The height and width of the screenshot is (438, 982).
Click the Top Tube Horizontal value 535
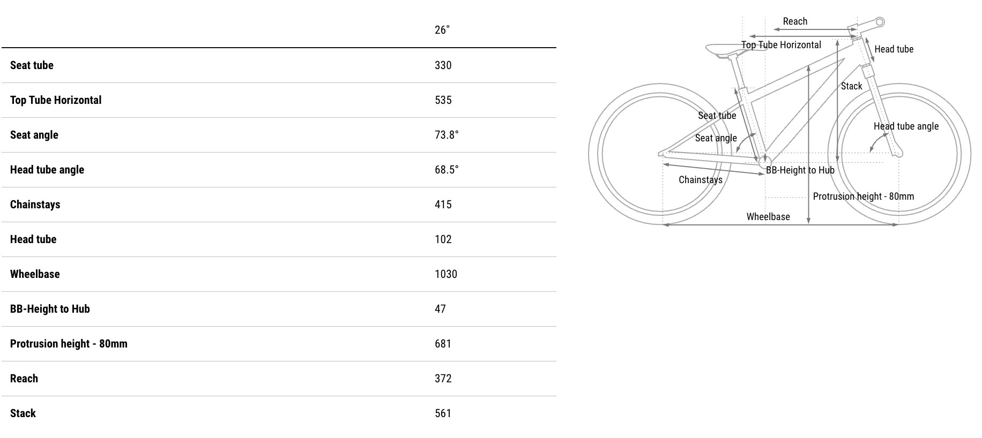click(x=443, y=100)
